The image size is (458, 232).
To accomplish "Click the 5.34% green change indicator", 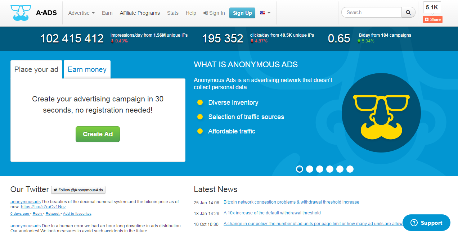I will click(366, 41).
